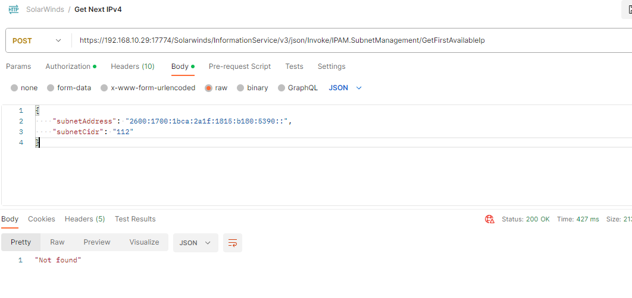Open the request Settings tab

click(x=331, y=66)
